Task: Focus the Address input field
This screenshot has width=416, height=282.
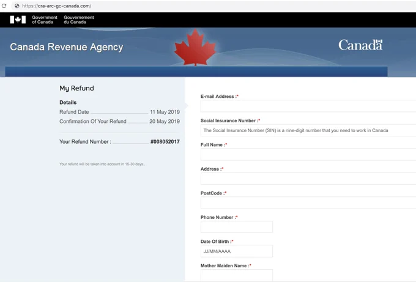Action: [x=308, y=179]
